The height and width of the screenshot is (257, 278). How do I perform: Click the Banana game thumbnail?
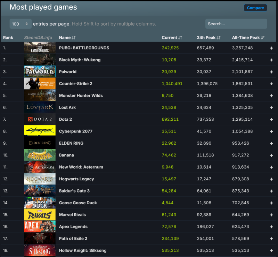click(40, 155)
